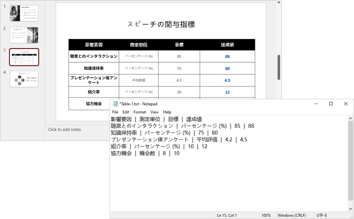Click the target value 4.2 in slide table
The image size is (354, 219).
click(179, 80)
